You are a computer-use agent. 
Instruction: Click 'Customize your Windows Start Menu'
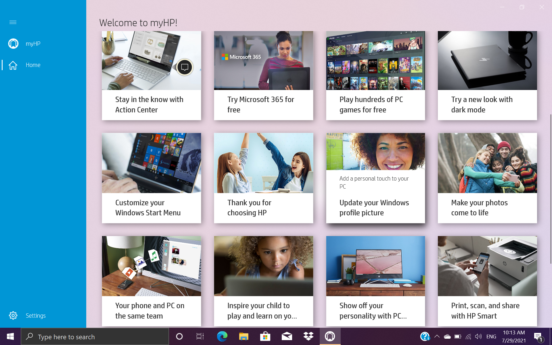click(x=148, y=208)
